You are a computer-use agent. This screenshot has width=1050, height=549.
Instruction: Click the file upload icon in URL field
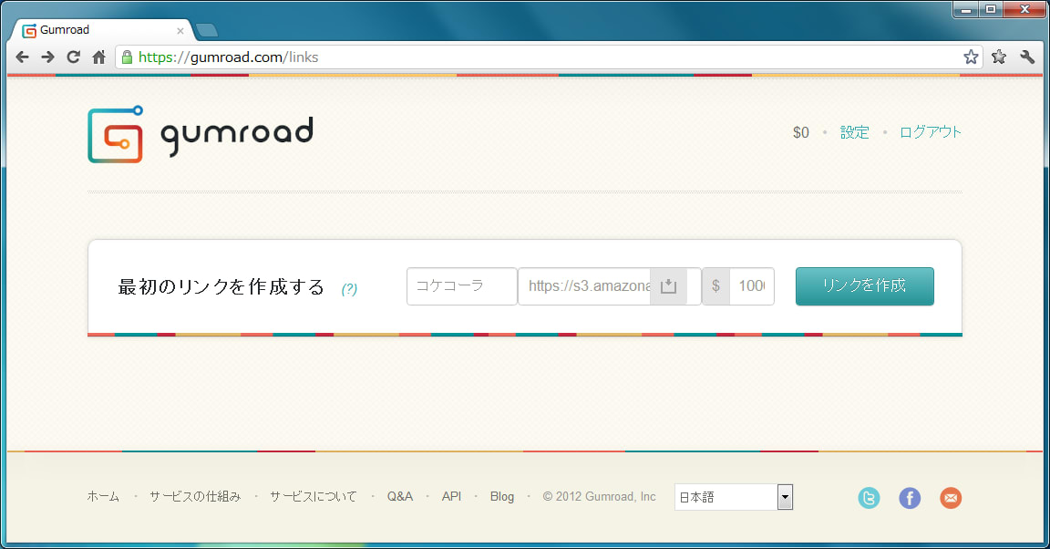click(x=668, y=286)
